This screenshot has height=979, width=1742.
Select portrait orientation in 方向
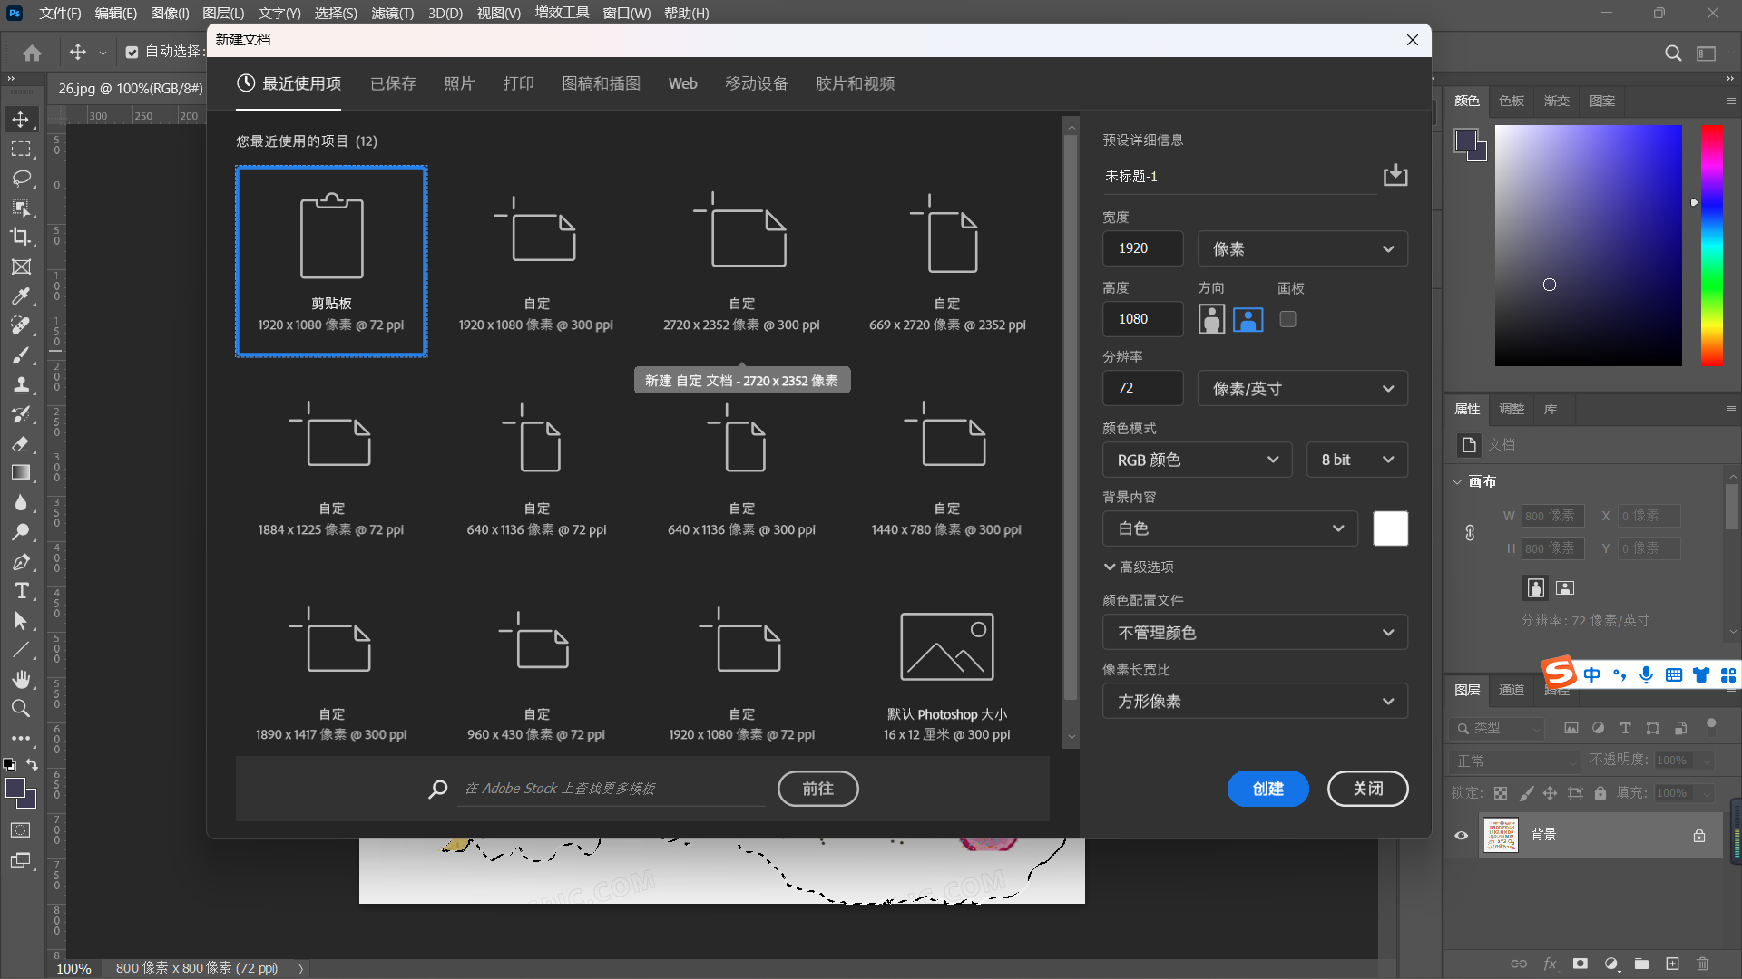1211,319
